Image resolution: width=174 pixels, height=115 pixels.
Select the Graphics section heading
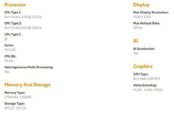tap(143, 67)
